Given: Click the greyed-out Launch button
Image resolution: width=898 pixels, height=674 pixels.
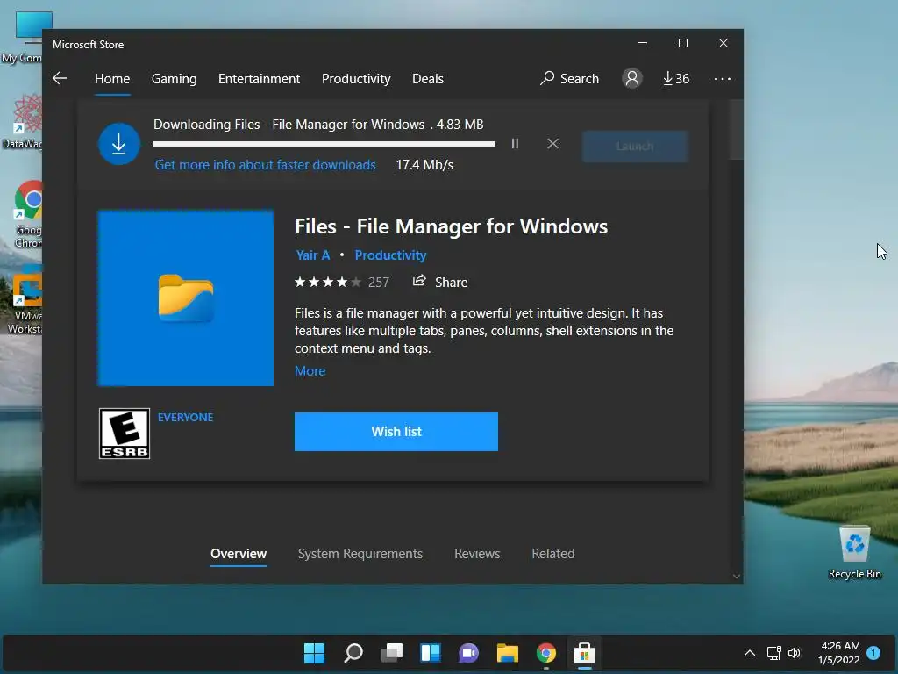Looking at the screenshot, I should 635,147.
